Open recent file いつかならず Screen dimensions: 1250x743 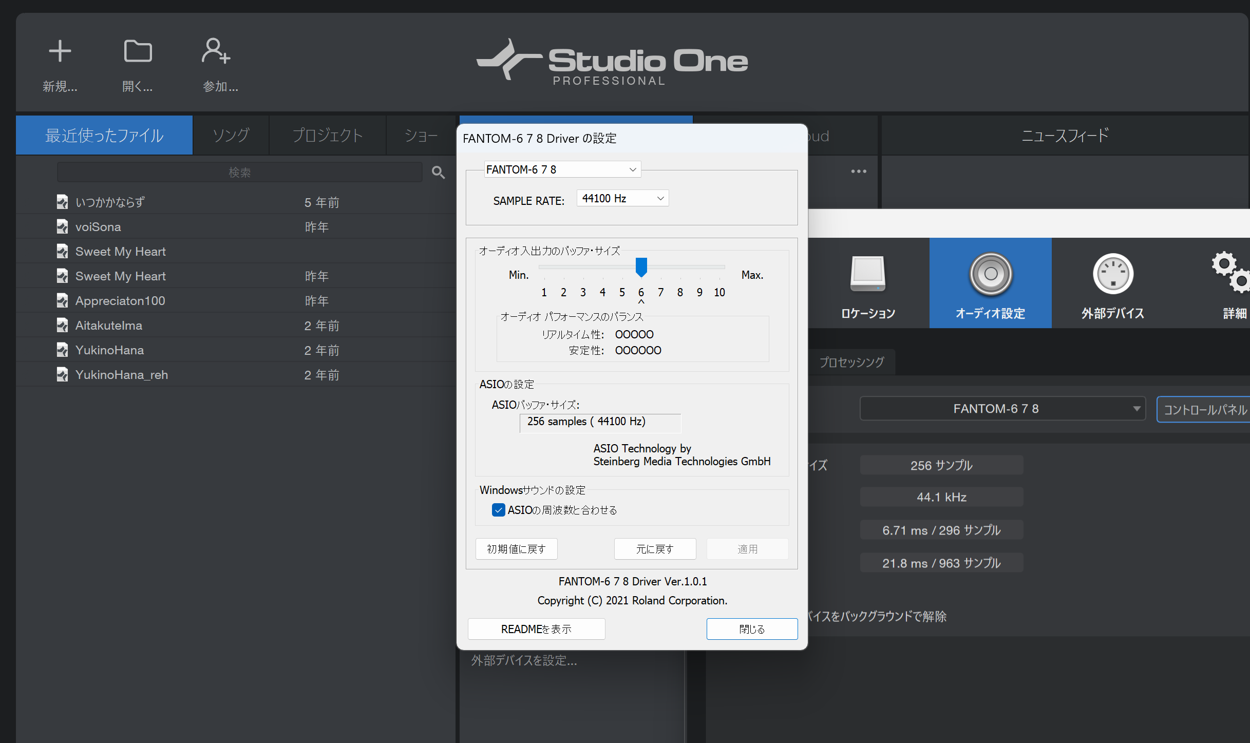pos(236,202)
